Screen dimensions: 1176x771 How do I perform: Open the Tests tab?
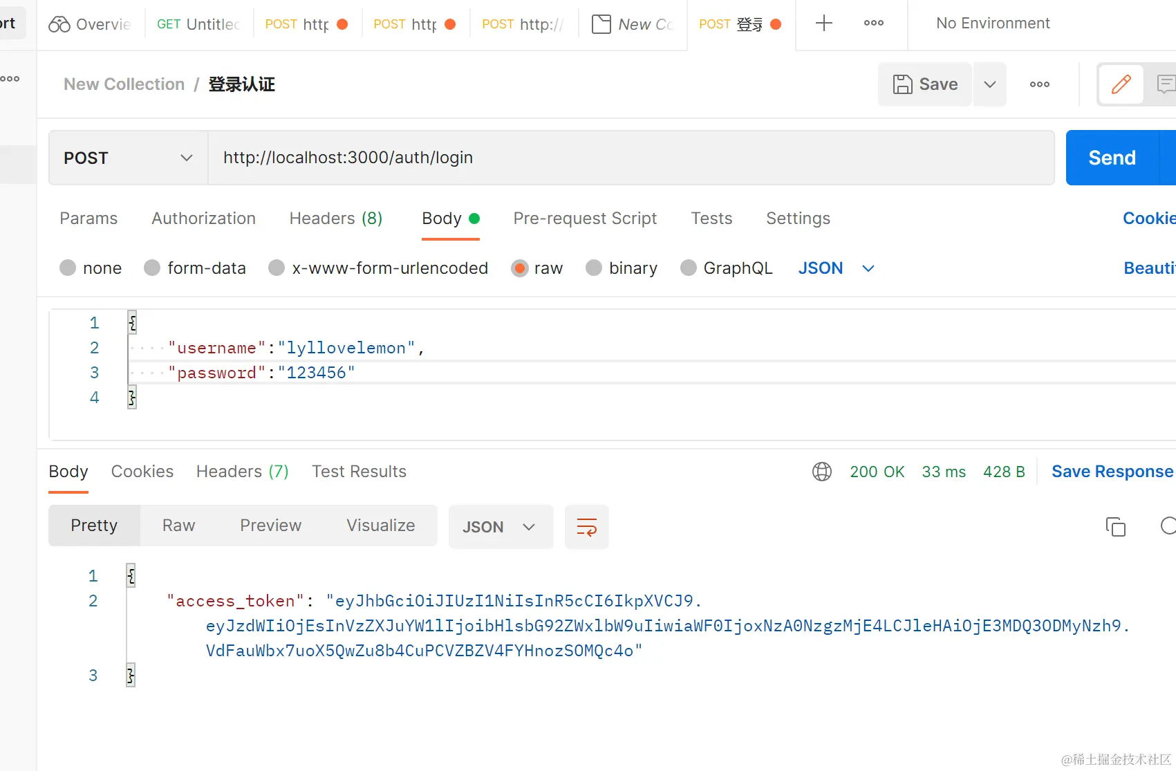point(711,219)
